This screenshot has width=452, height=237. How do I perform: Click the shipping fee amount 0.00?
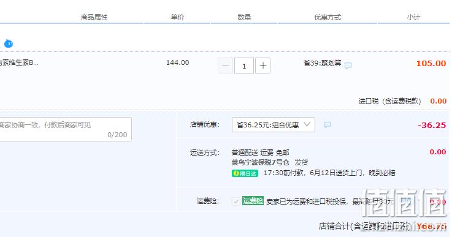point(437,152)
